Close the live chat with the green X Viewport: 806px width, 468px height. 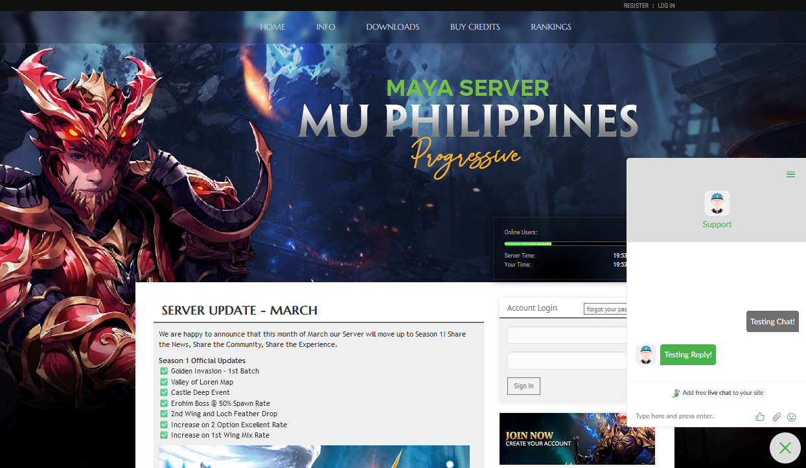(785, 448)
